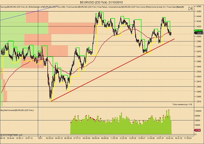Click the 1.4060 price axis label
The width and height of the screenshot is (204, 144).
[x=198, y=6]
